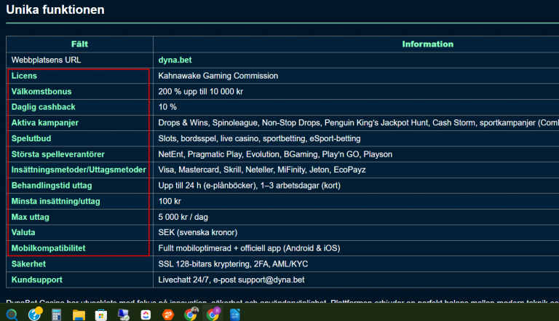Screen dimensions: 559x321
Task: Switch to Chrome with purple profile badge
Action: click(x=213, y=314)
